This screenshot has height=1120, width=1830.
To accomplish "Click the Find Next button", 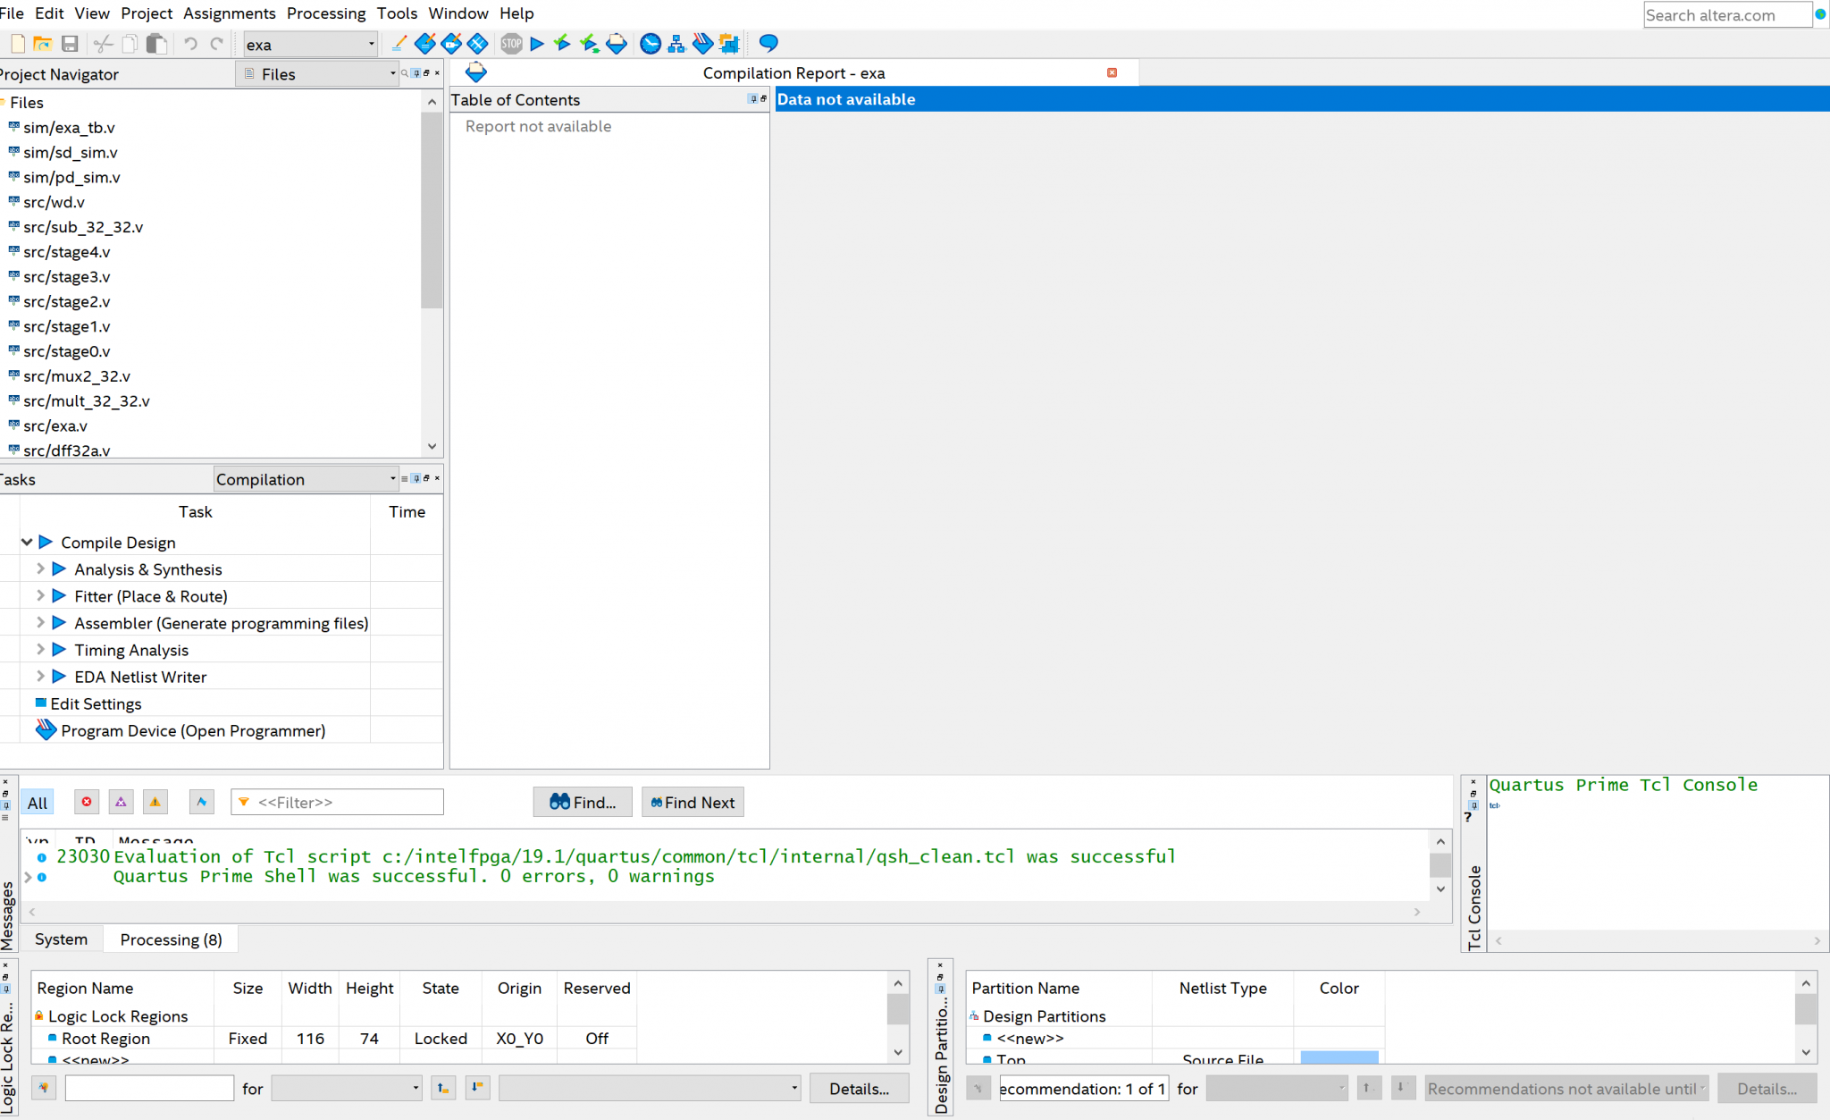I will click(693, 803).
